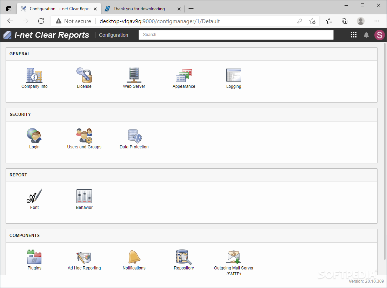
Task: Open a new browser tab
Action: click(191, 9)
